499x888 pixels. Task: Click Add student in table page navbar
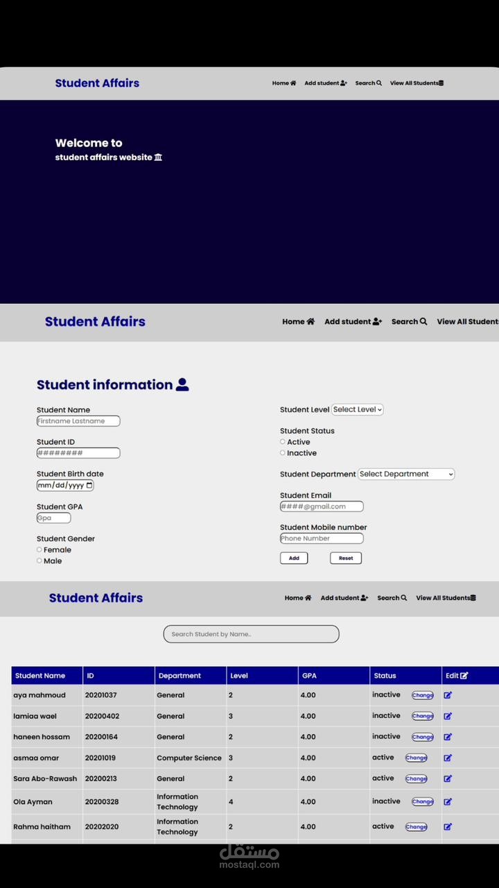(344, 598)
